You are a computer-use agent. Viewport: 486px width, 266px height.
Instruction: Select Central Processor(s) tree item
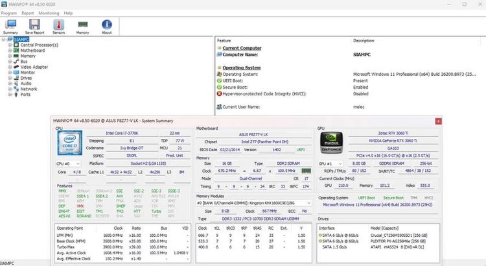(x=40, y=45)
